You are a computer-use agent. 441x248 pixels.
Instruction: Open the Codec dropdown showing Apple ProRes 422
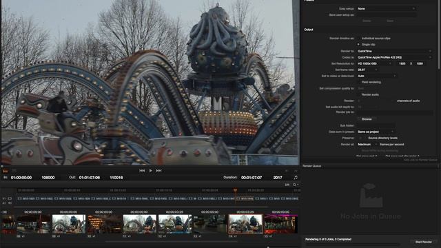394,57
